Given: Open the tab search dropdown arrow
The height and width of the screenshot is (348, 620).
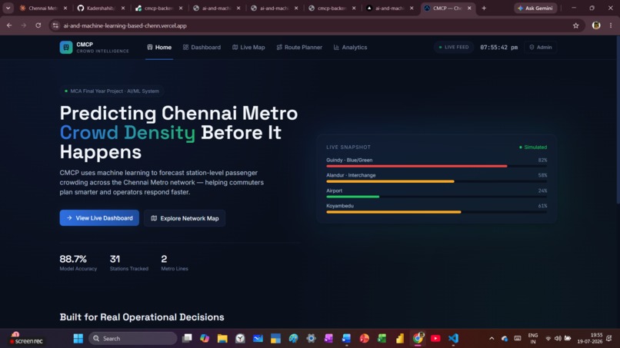Looking at the screenshot, I should (x=8, y=8).
